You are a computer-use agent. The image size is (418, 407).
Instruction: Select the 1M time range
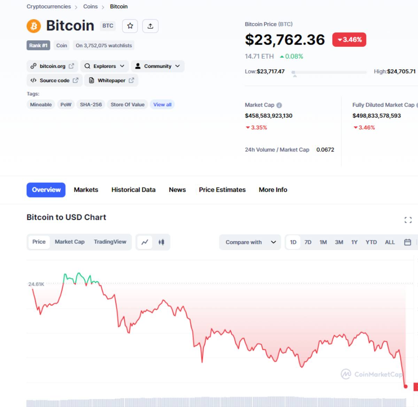pyautogui.click(x=323, y=242)
